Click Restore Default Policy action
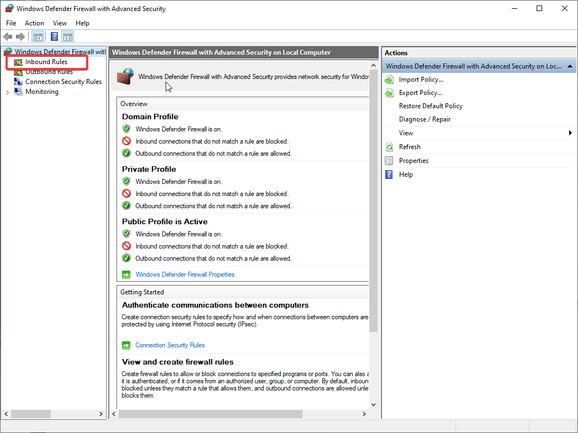This screenshot has width=578, height=433. pos(431,106)
